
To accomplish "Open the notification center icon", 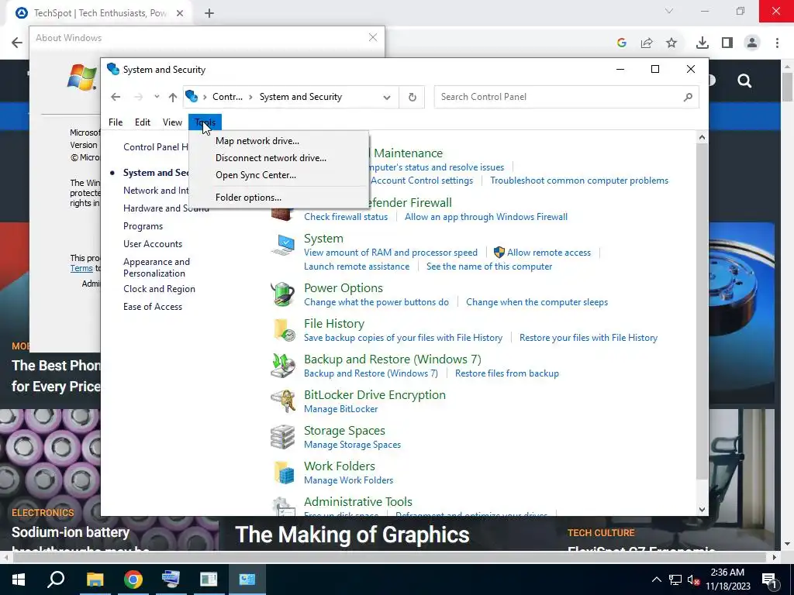I will coord(769,580).
